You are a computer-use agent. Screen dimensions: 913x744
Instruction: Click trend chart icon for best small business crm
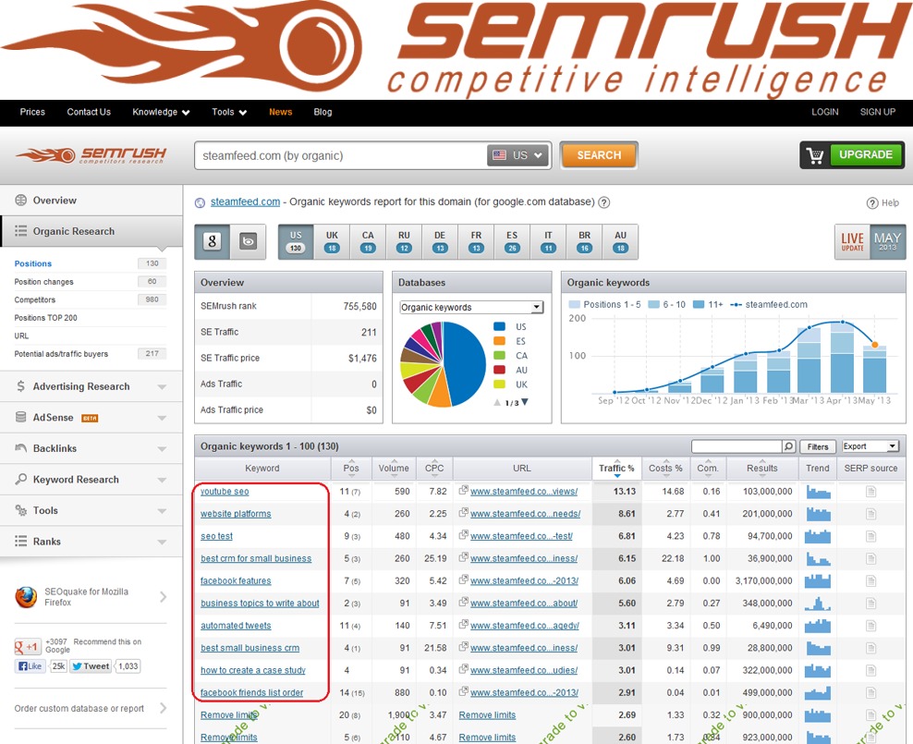pyautogui.click(x=818, y=648)
